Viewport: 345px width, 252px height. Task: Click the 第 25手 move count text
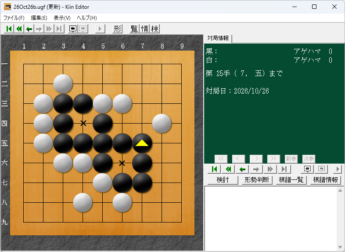[218, 73]
